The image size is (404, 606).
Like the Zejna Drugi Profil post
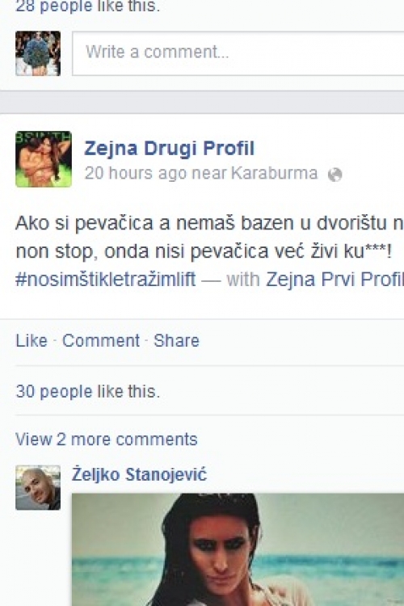pyautogui.click(x=32, y=340)
